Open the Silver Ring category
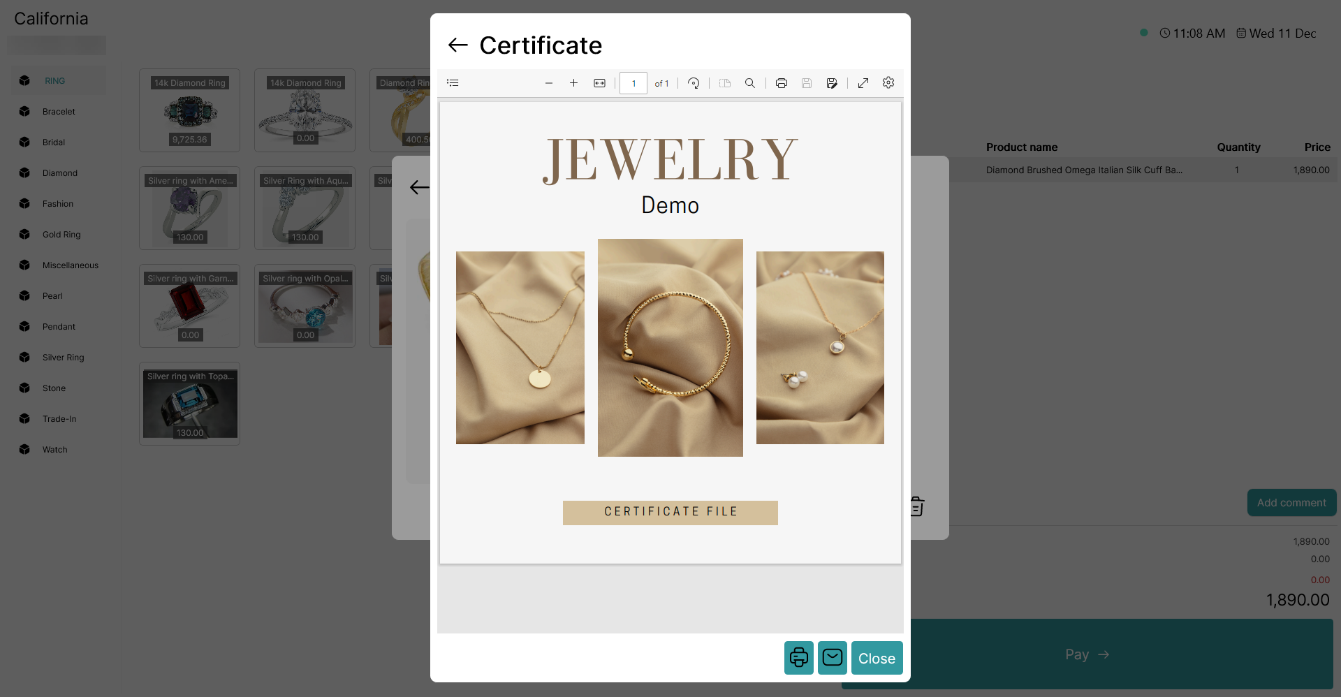 tap(59, 358)
